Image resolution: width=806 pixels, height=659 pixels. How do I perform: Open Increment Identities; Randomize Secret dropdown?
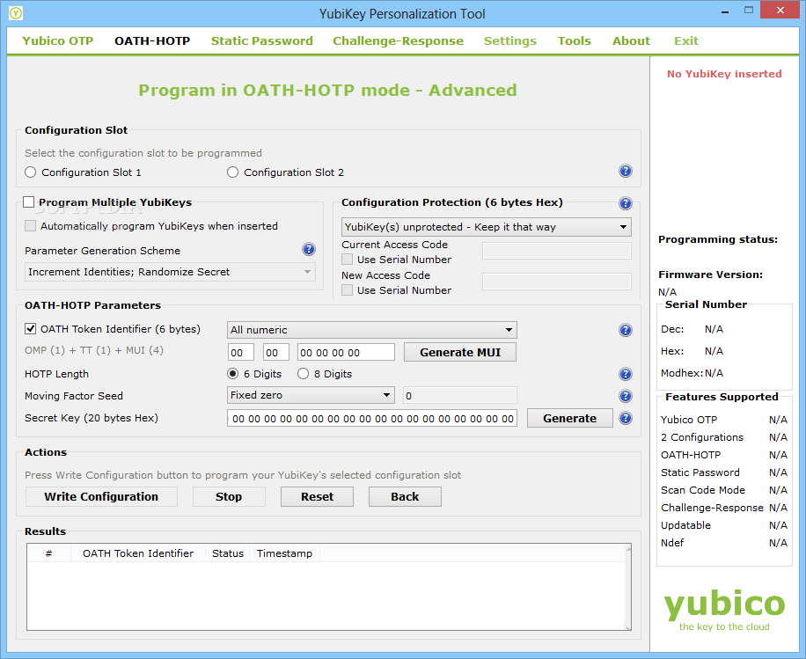[170, 272]
